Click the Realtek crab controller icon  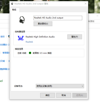[21, 38]
